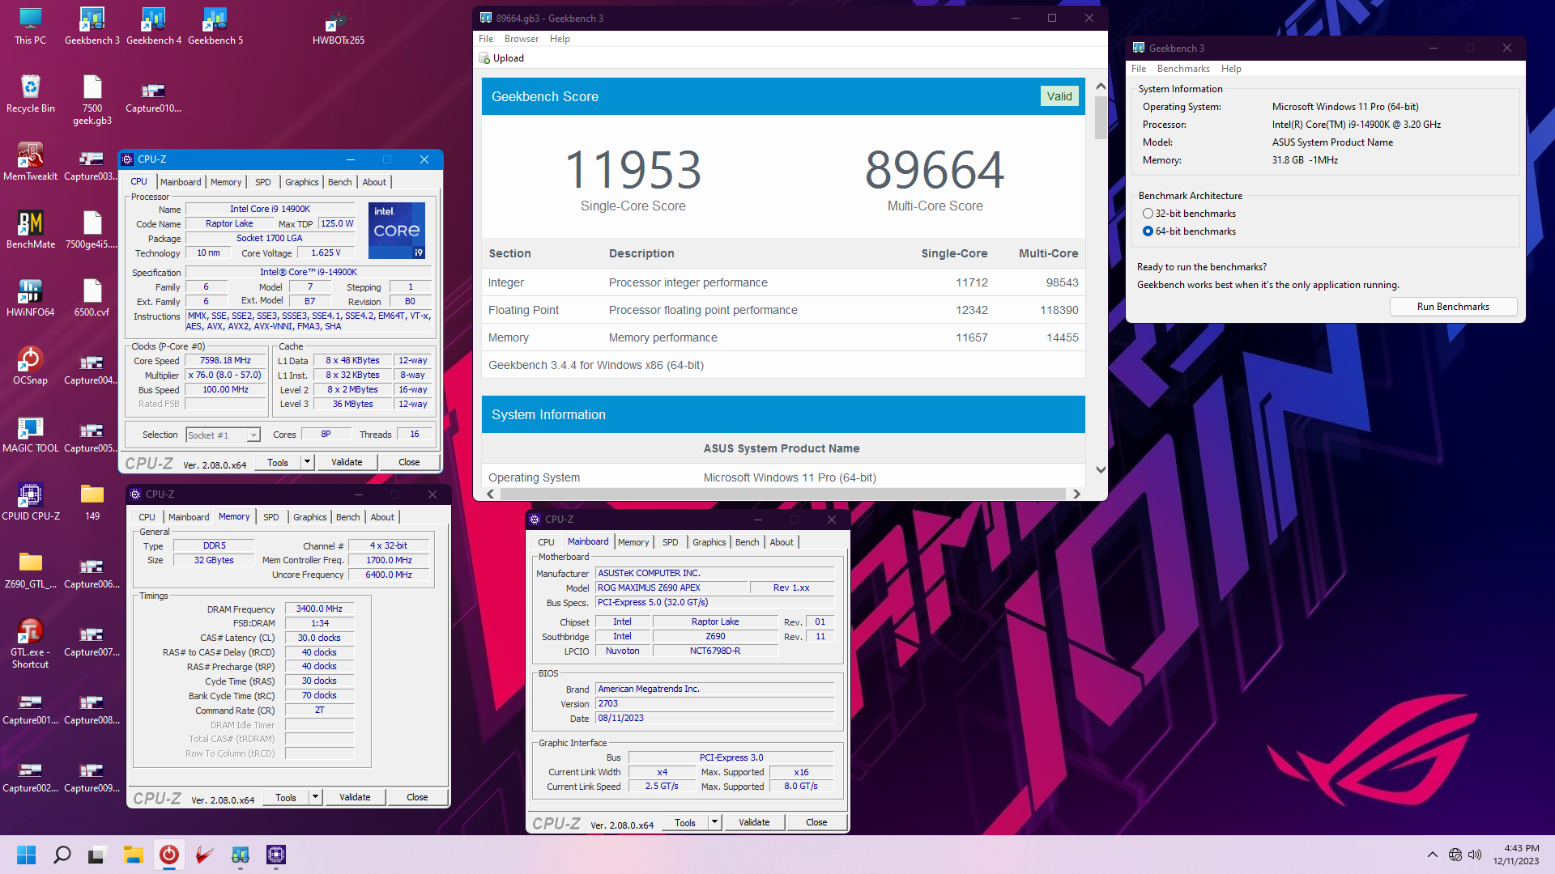Open File Explorer from the taskbar
1555x874 pixels.
tap(133, 855)
